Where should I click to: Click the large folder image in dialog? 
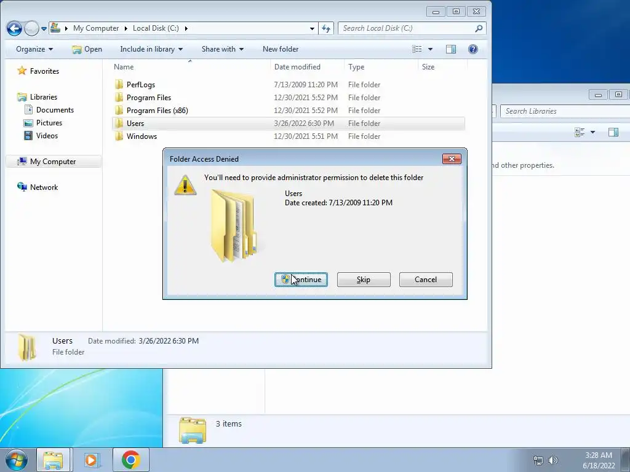coord(234,225)
